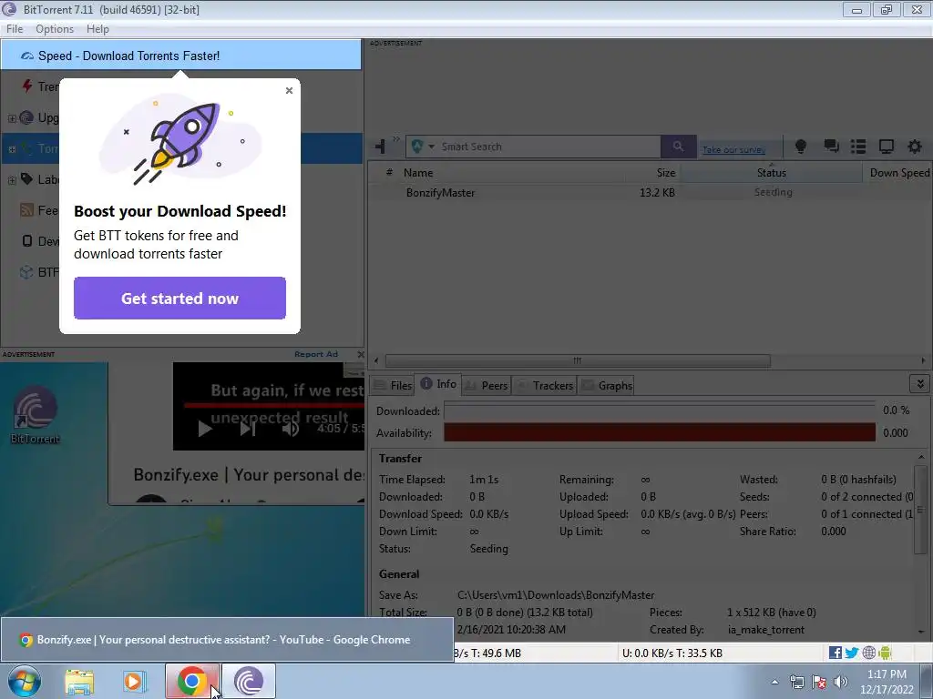Switch to the Info tab
This screenshot has width=933, height=699.
(438, 384)
